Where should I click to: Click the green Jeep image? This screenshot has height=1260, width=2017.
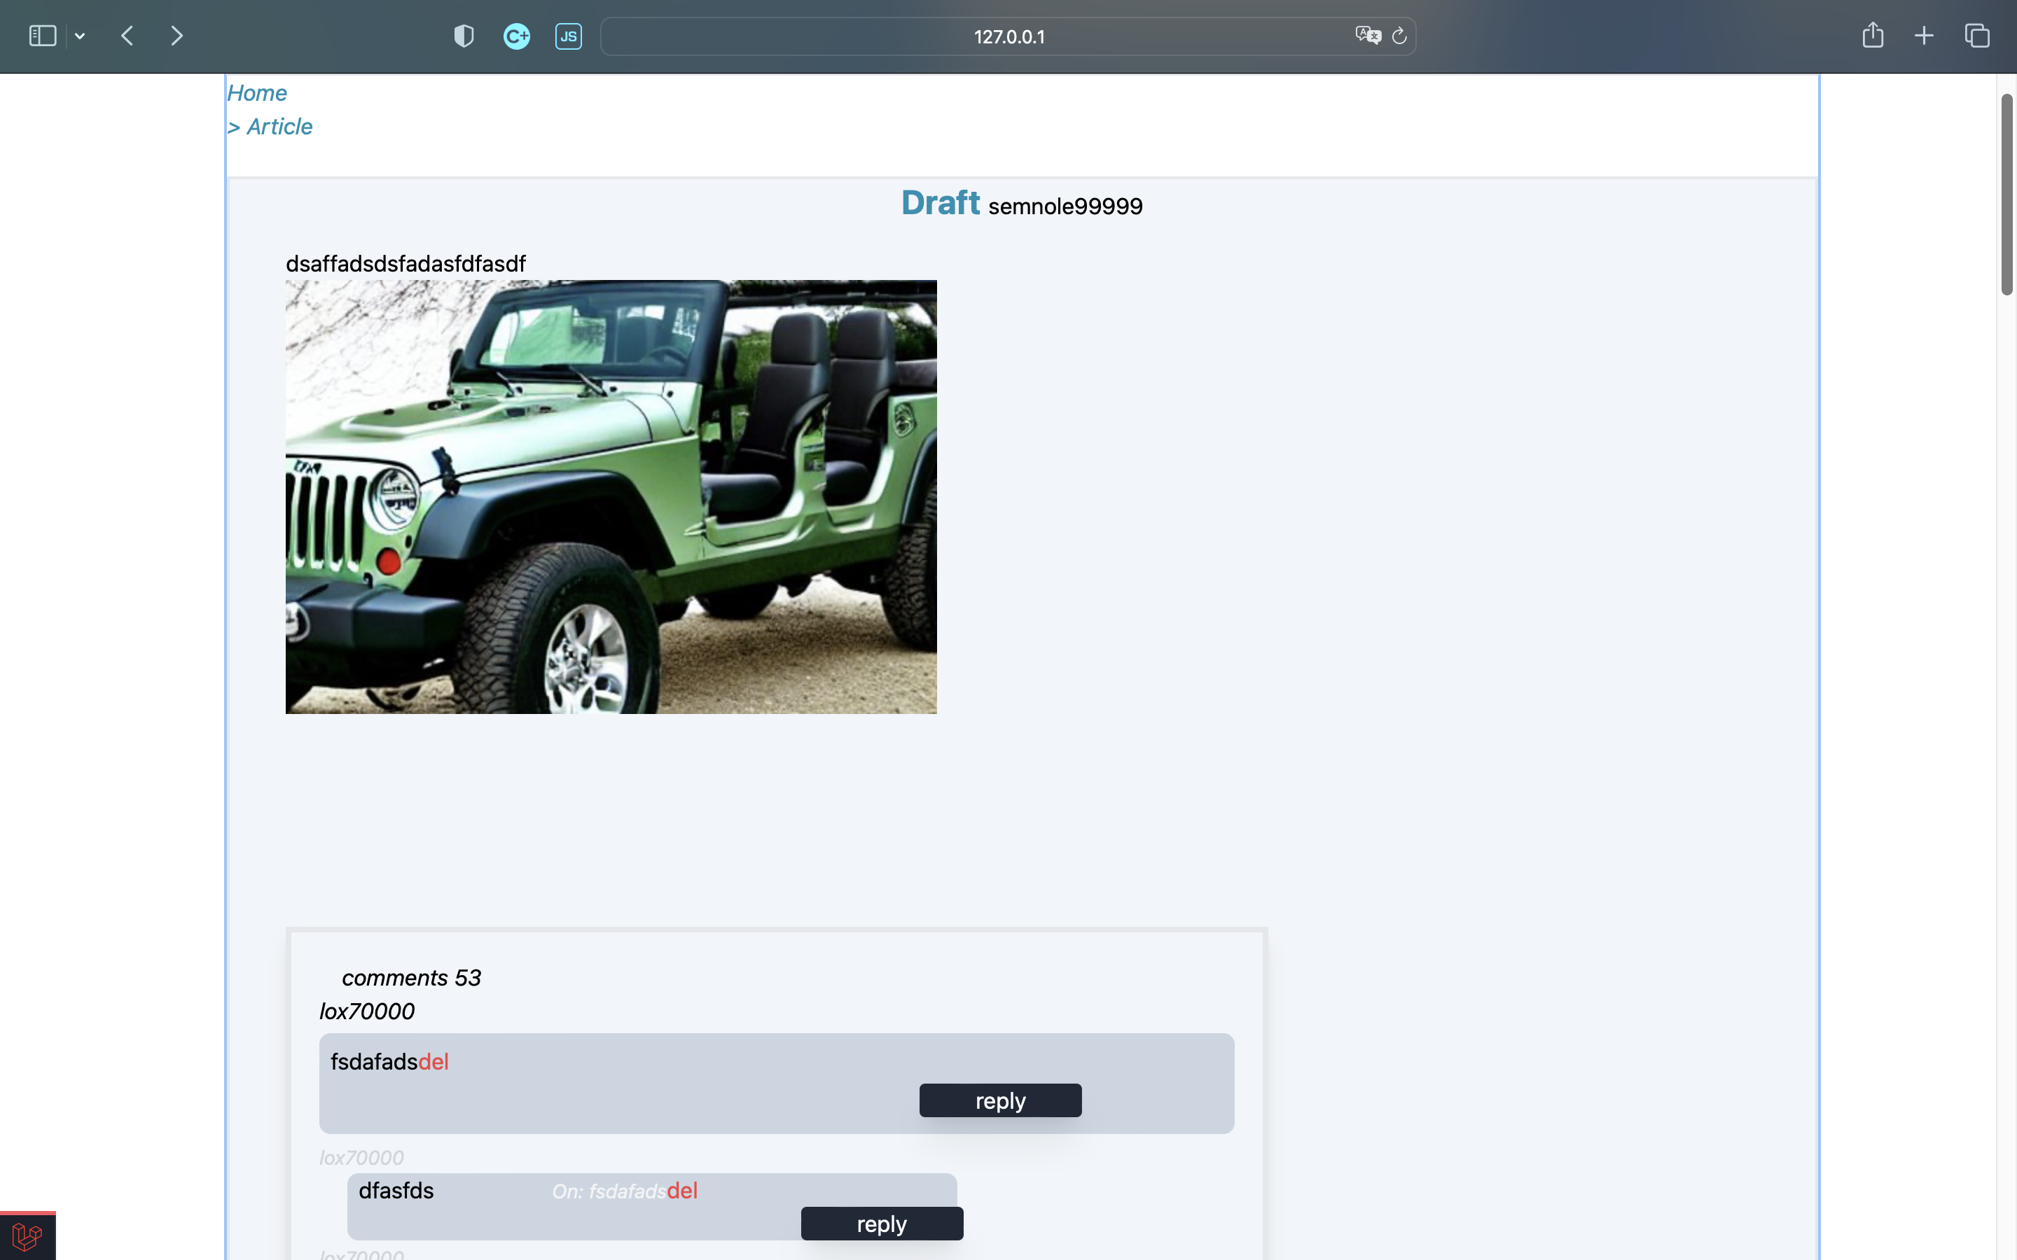click(611, 497)
